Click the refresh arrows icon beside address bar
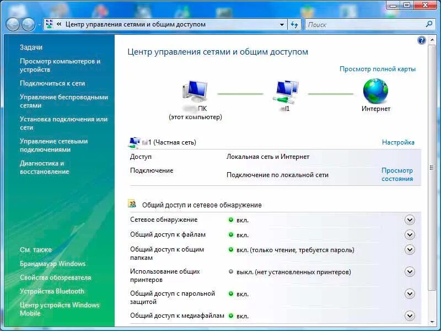 [294, 24]
